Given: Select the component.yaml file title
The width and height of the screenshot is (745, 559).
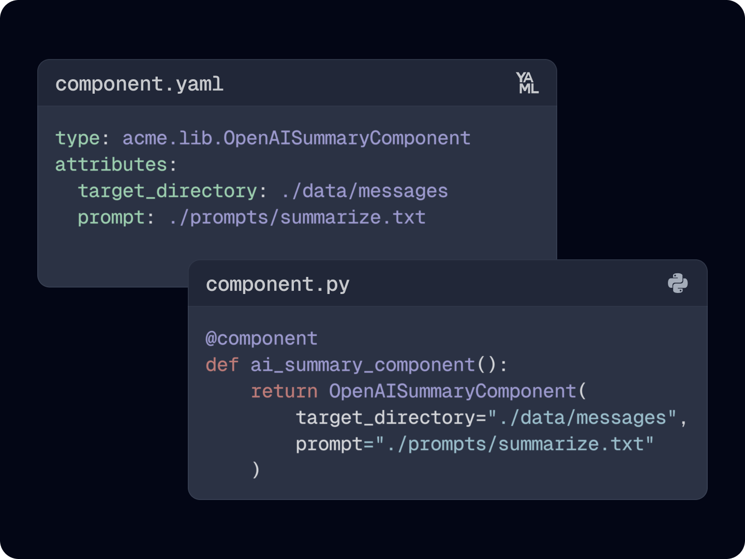Looking at the screenshot, I should (x=139, y=84).
